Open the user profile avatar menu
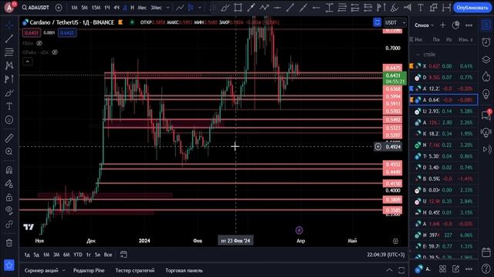Image resolution: width=494 pixels, height=277 pixels. pos(9,8)
